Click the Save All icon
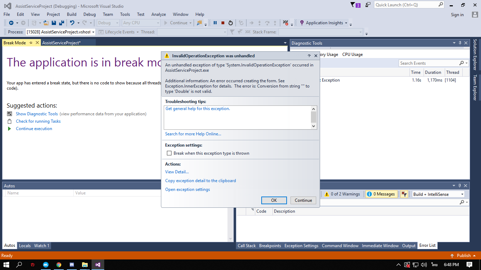This screenshot has height=270, width=481. point(62,23)
